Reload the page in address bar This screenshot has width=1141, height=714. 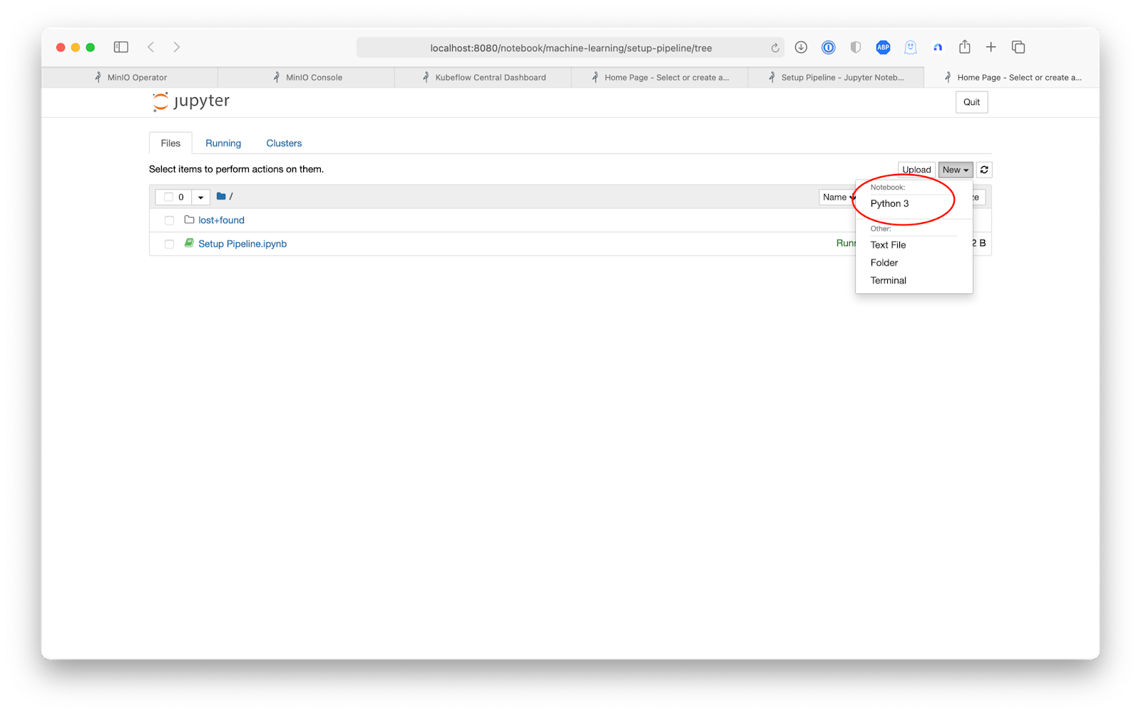pyautogui.click(x=775, y=48)
